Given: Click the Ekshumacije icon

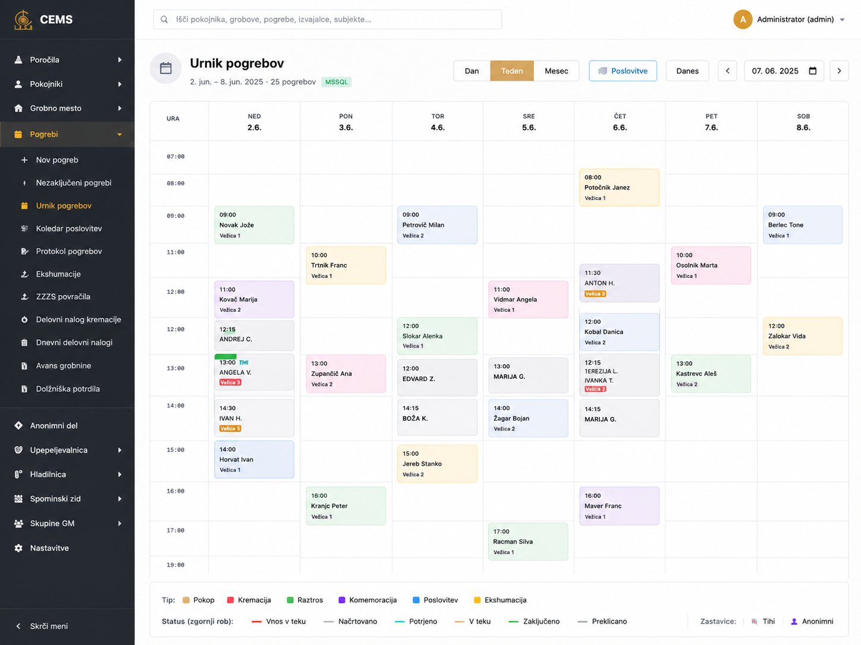Looking at the screenshot, I should 24,274.
